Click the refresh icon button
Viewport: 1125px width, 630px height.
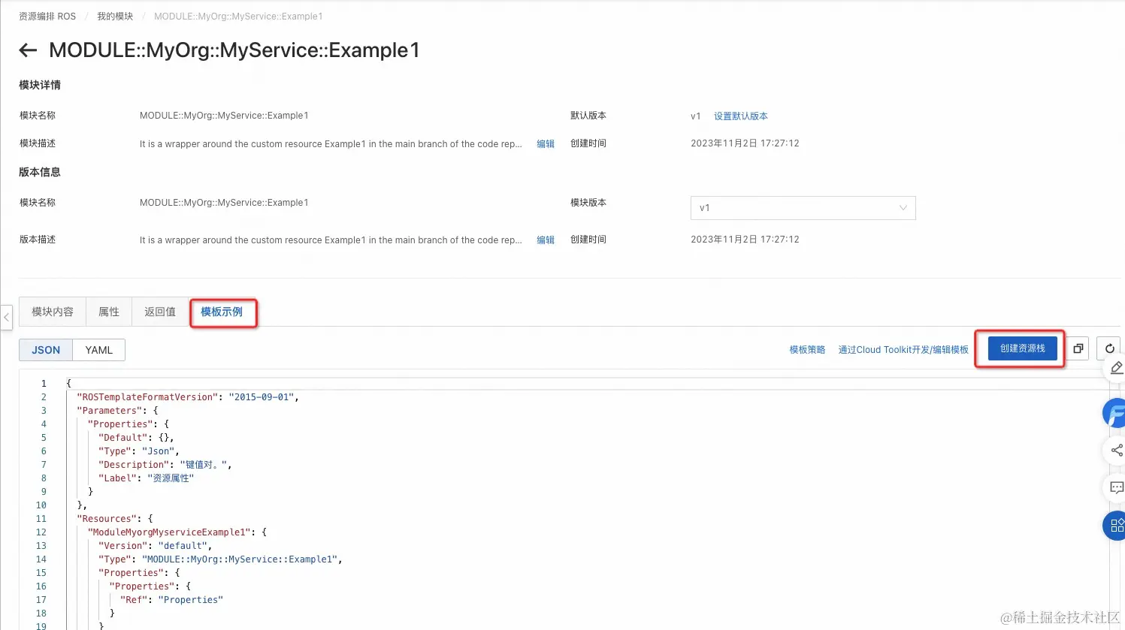click(1109, 348)
